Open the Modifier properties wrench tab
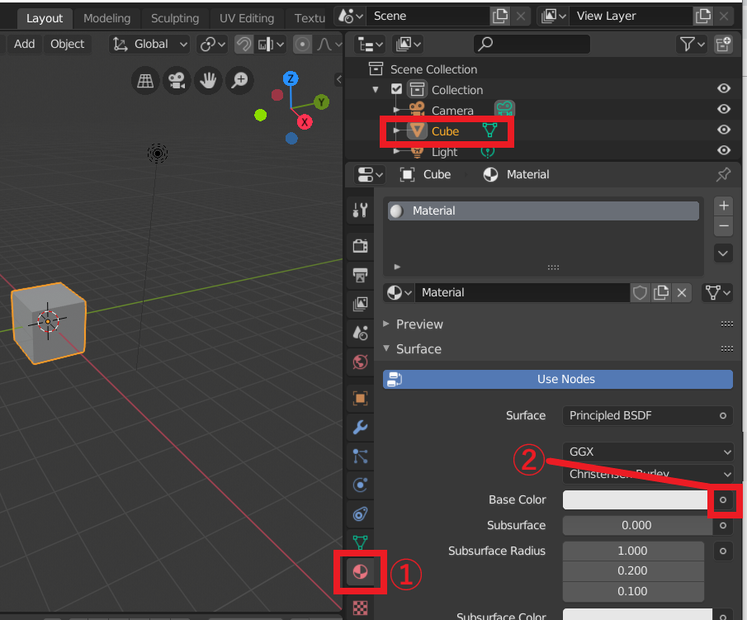Screen dimensions: 747x620 (360, 428)
